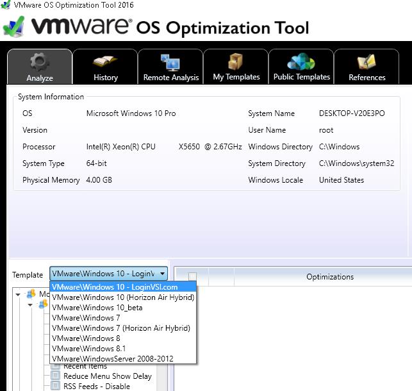Pick the VMware\Windows 10_beta template
This screenshot has height=391, width=412.
pyautogui.click(x=123, y=308)
